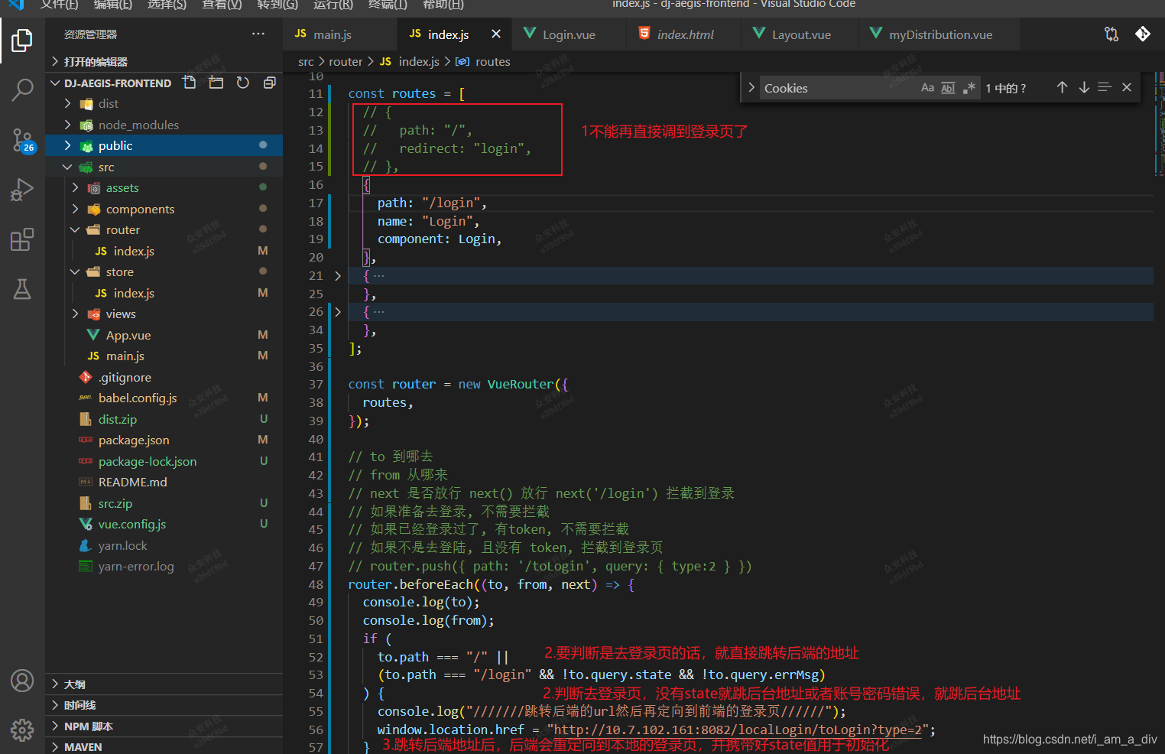Collapse the store folder

(x=164, y=272)
